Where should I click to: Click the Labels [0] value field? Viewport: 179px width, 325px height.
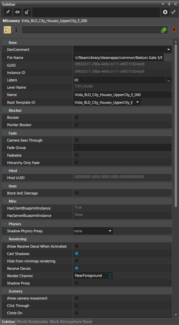coord(119,80)
